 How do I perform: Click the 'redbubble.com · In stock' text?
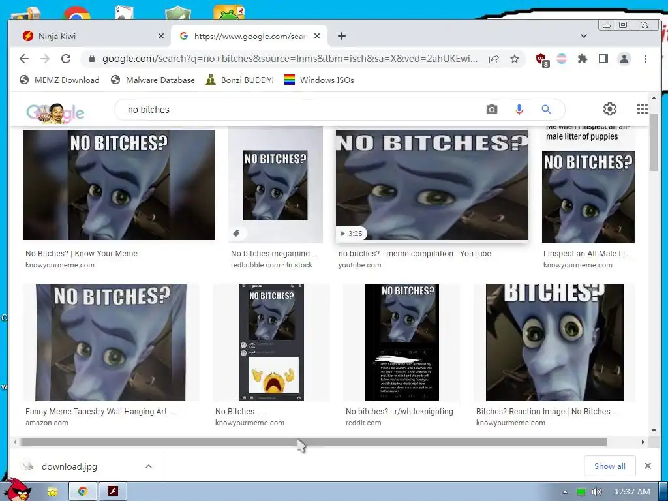pos(271,265)
